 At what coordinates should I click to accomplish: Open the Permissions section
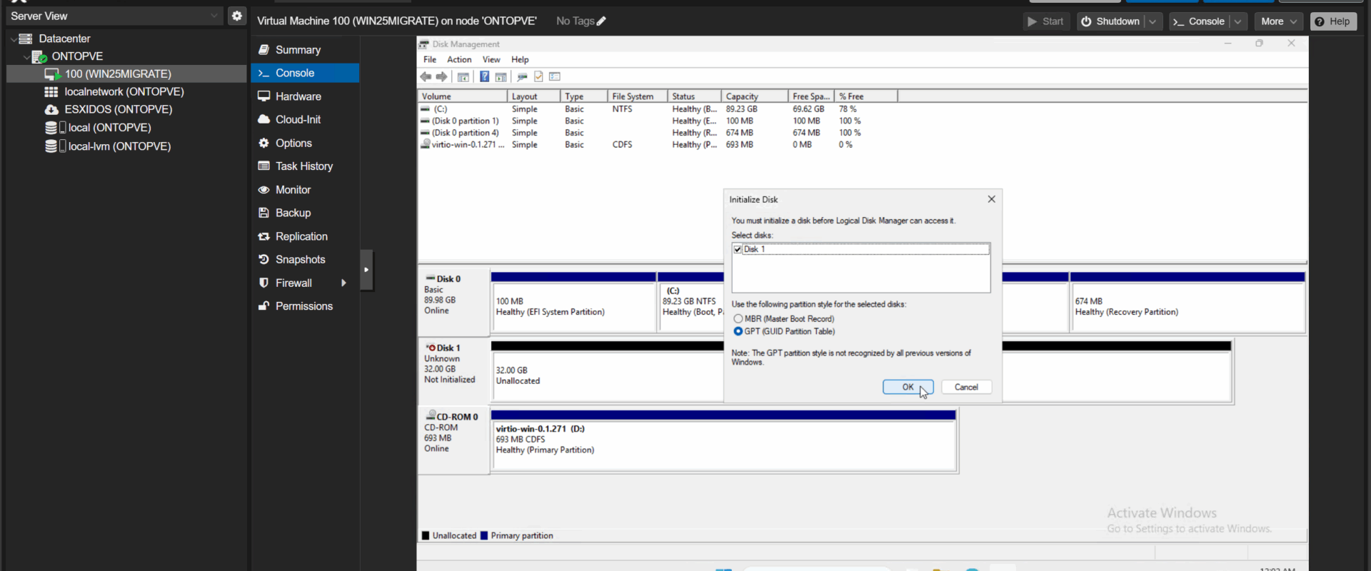pyautogui.click(x=305, y=306)
